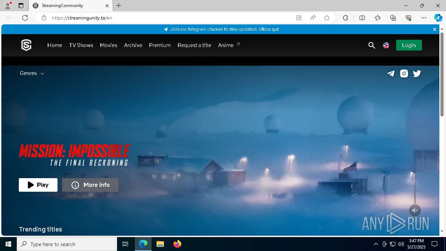Click the StreamingCommunity logo

point(26,45)
